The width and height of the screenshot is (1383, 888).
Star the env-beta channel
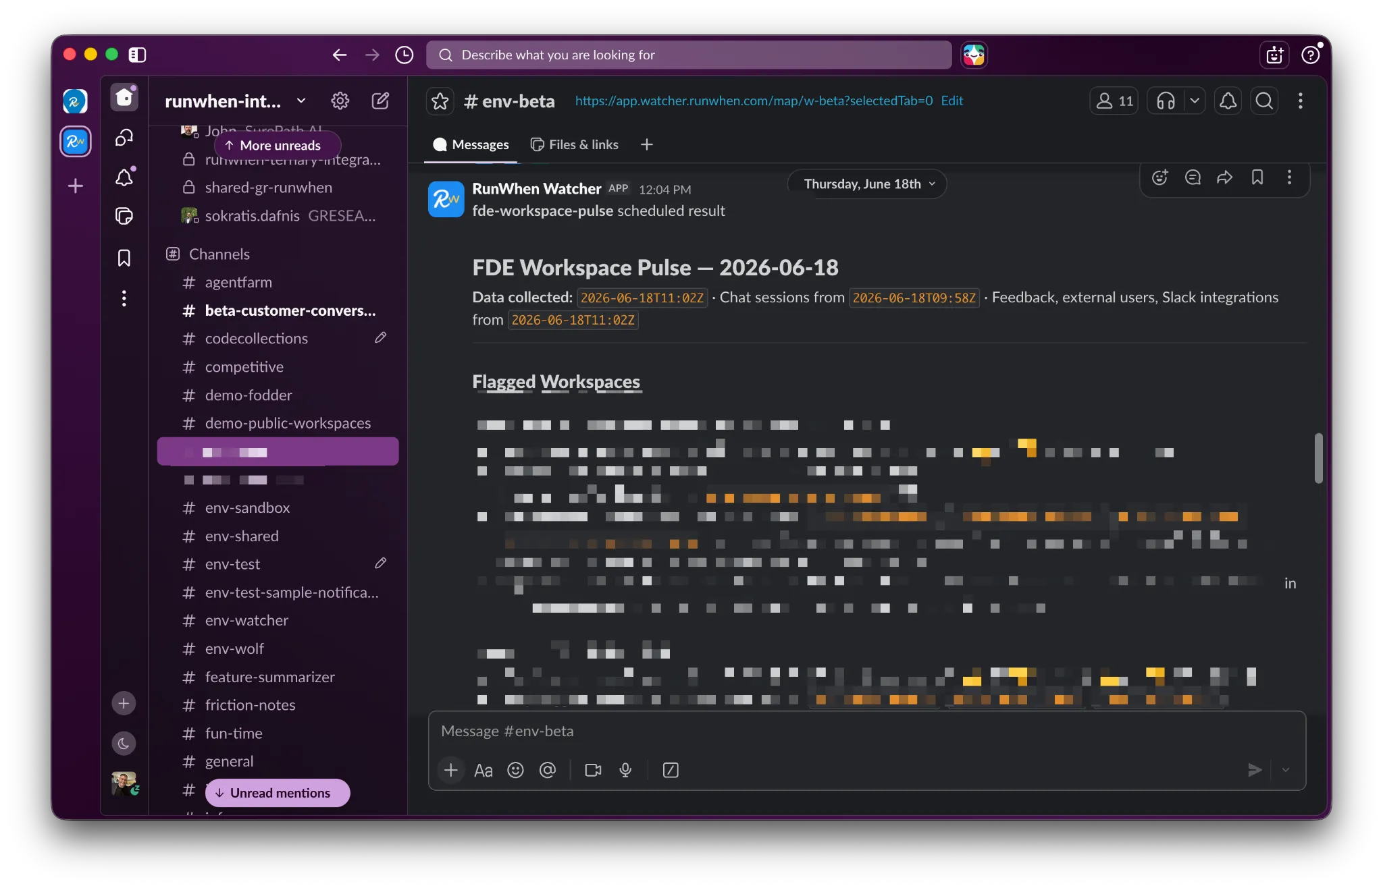pyautogui.click(x=440, y=101)
